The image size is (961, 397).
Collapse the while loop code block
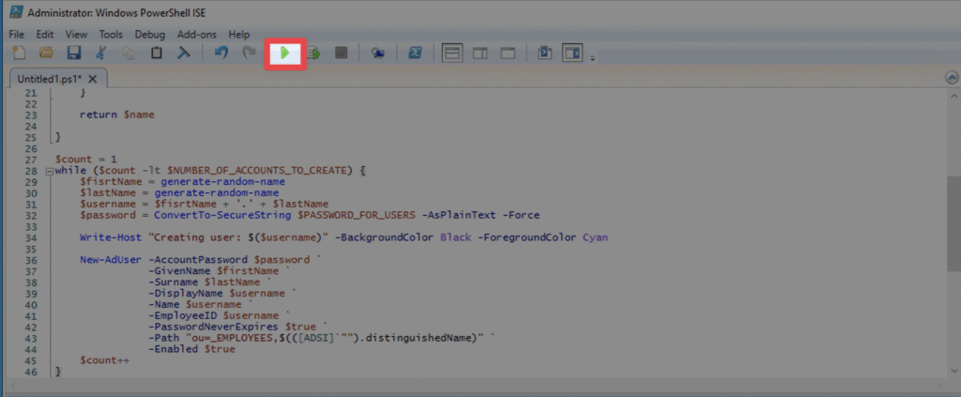point(48,172)
